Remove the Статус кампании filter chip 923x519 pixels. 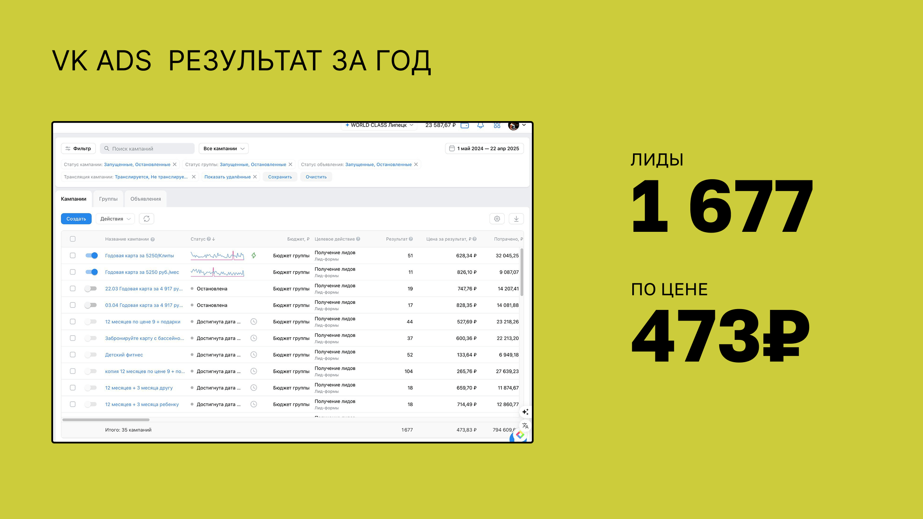pos(175,165)
